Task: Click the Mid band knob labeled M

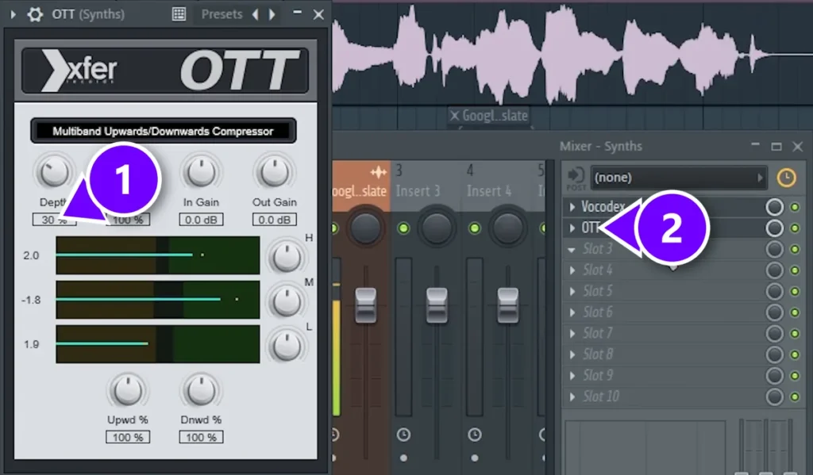Action: tap(286, 301)
